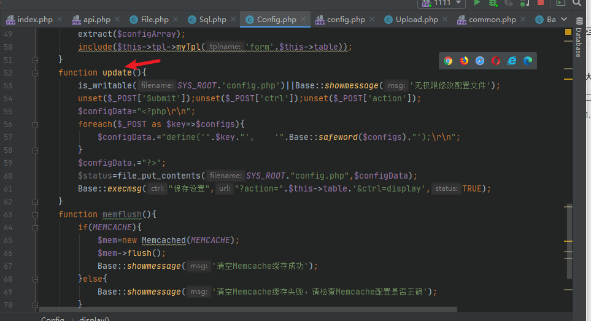Click '保存设置' string on line 61
The height and width of the screenshot is (321, 591).
[189, 189]
